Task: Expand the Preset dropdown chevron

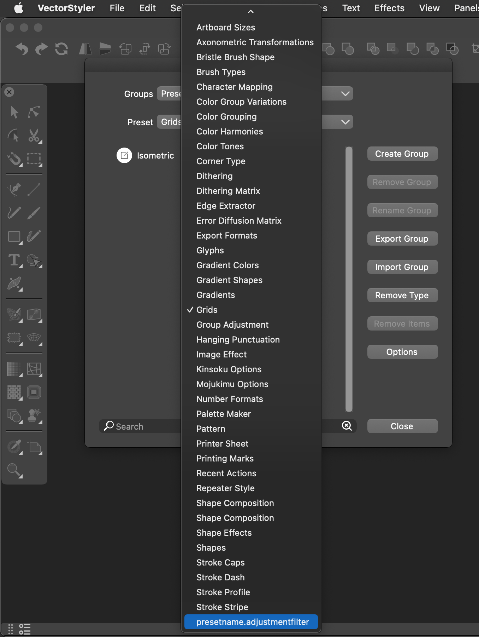Action: 345,122
